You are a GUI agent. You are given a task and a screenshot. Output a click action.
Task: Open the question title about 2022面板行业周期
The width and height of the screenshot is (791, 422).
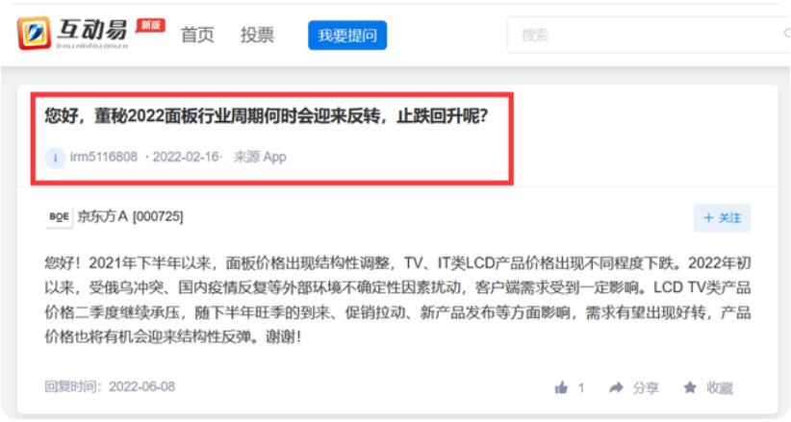coord(267,116)
